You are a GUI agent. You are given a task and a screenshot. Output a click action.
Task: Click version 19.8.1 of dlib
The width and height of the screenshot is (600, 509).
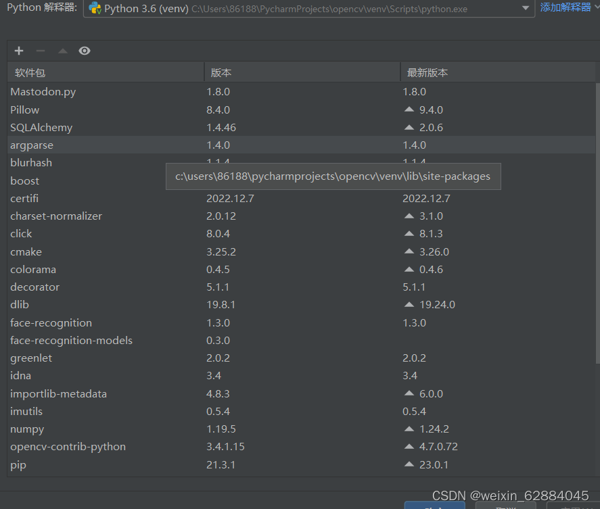[221, 304]
